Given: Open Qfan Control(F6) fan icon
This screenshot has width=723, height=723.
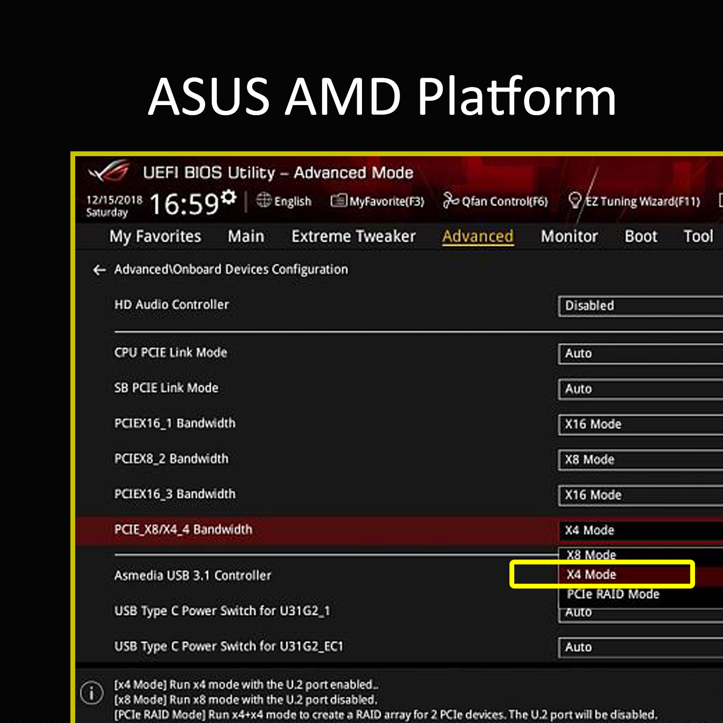Looking at the screenshot, I should (x=450, y=200).
